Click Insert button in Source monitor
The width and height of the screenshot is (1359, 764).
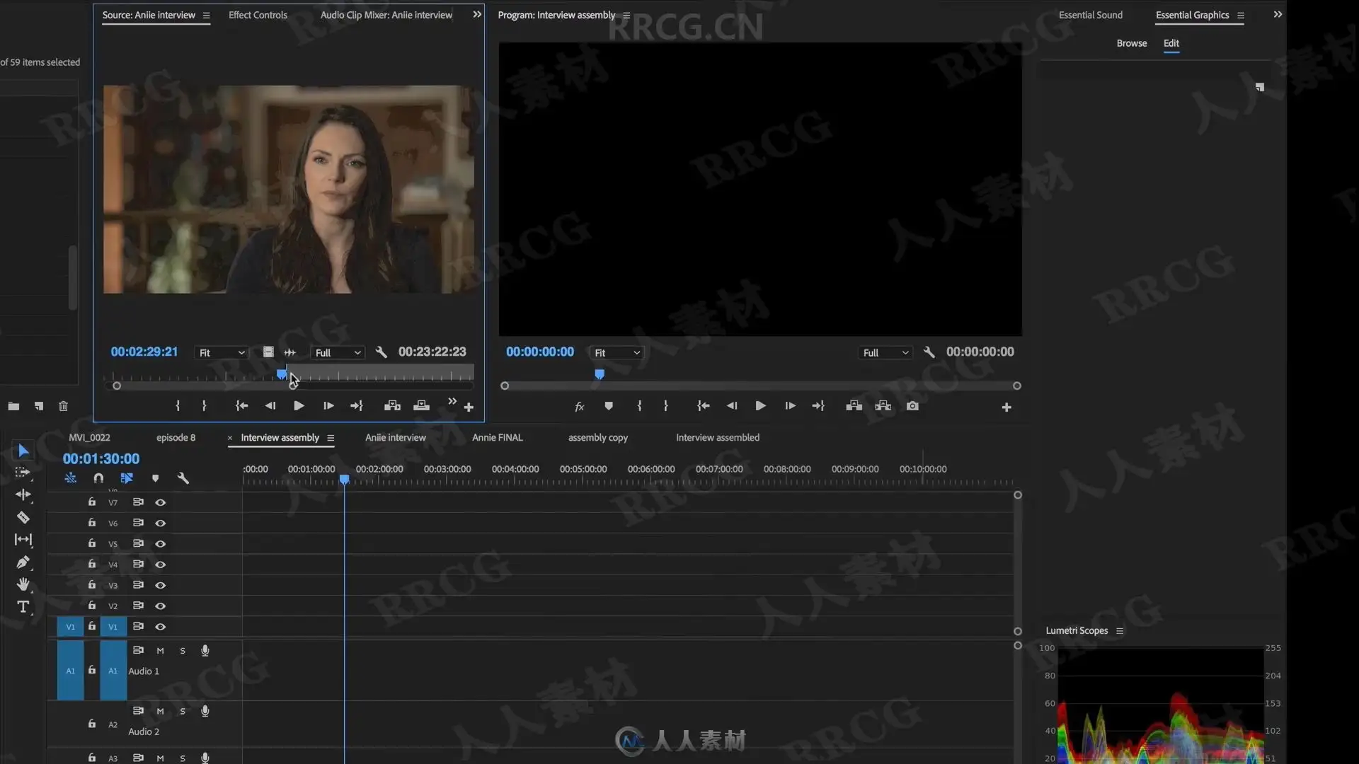click(392, 406)
